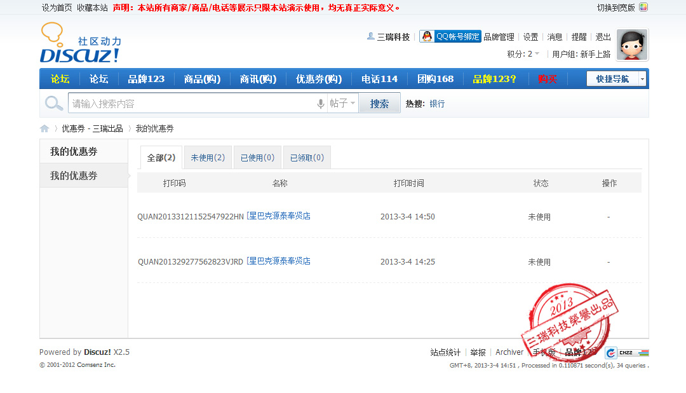The width and height of the screenshot is (686, 393).
Task: Open the 品牌123 nav item
Action: pos(146,79)
